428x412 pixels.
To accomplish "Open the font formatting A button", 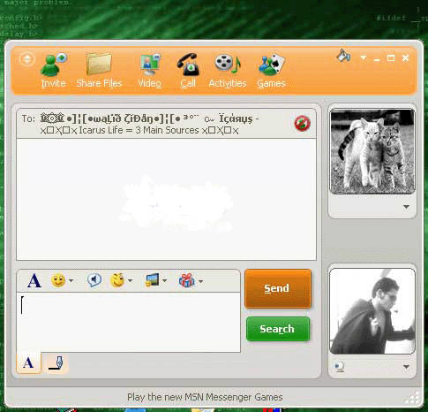I will (x=34, y=280).
